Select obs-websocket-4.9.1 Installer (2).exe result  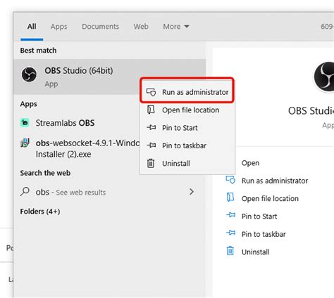[x=77, y=148]
